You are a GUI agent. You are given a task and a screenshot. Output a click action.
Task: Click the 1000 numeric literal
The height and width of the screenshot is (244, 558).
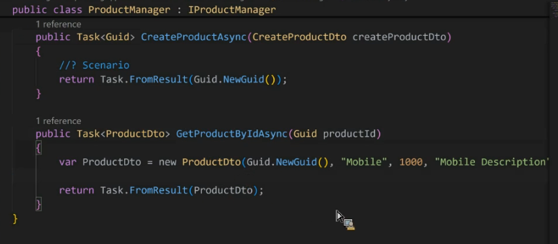[x=411, y=162]
